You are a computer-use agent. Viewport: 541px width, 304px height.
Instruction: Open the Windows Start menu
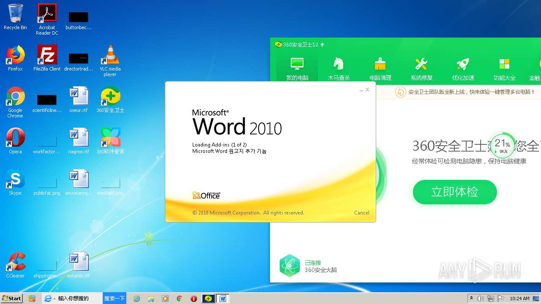[x=11, y=298]
